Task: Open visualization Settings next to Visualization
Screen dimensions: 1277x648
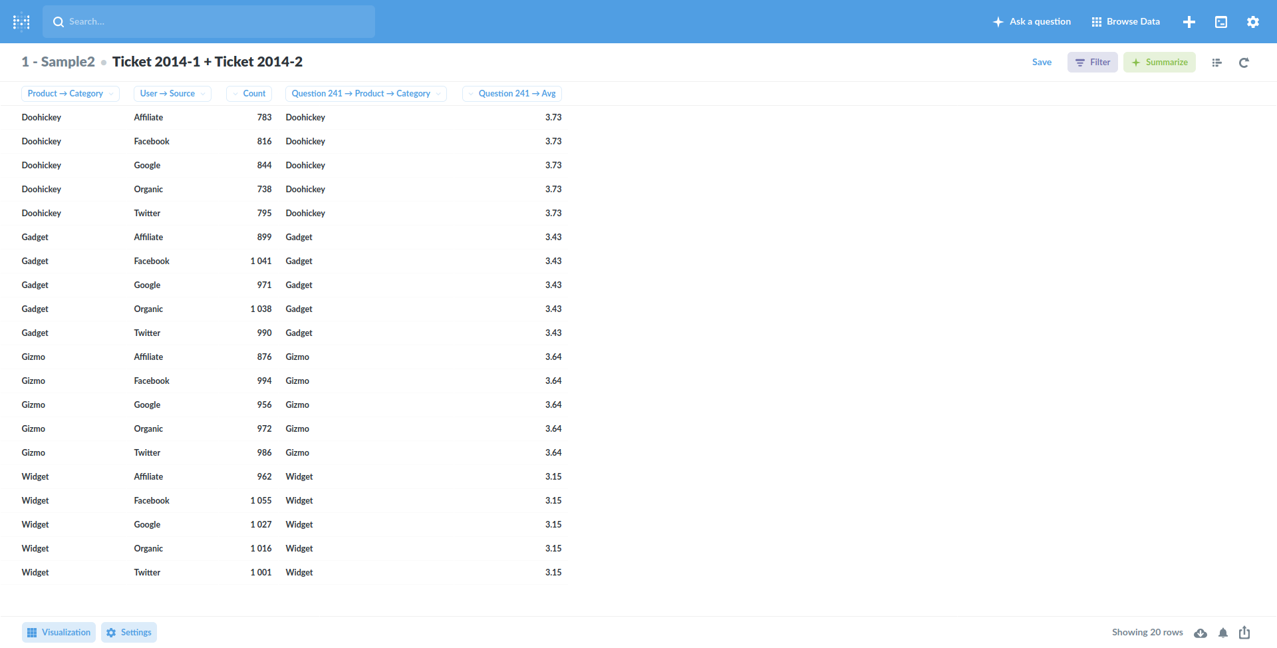Action: coord(128,632)
